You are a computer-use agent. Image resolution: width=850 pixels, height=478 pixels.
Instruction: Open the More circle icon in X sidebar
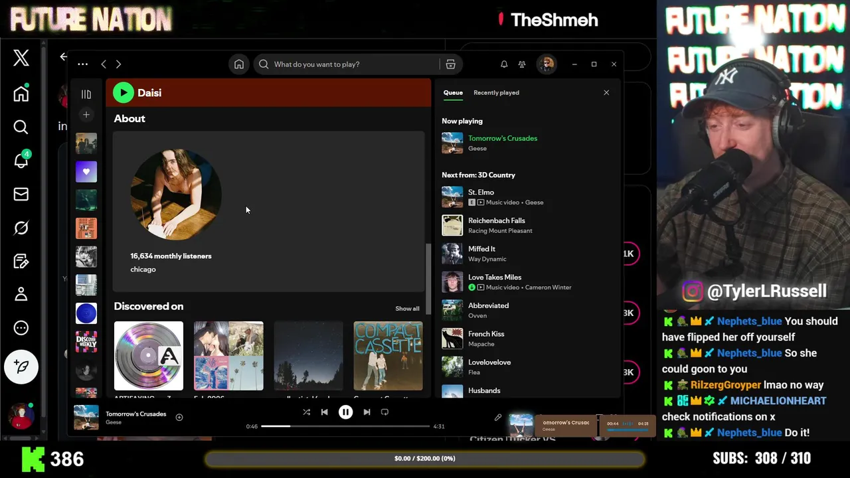21,328
